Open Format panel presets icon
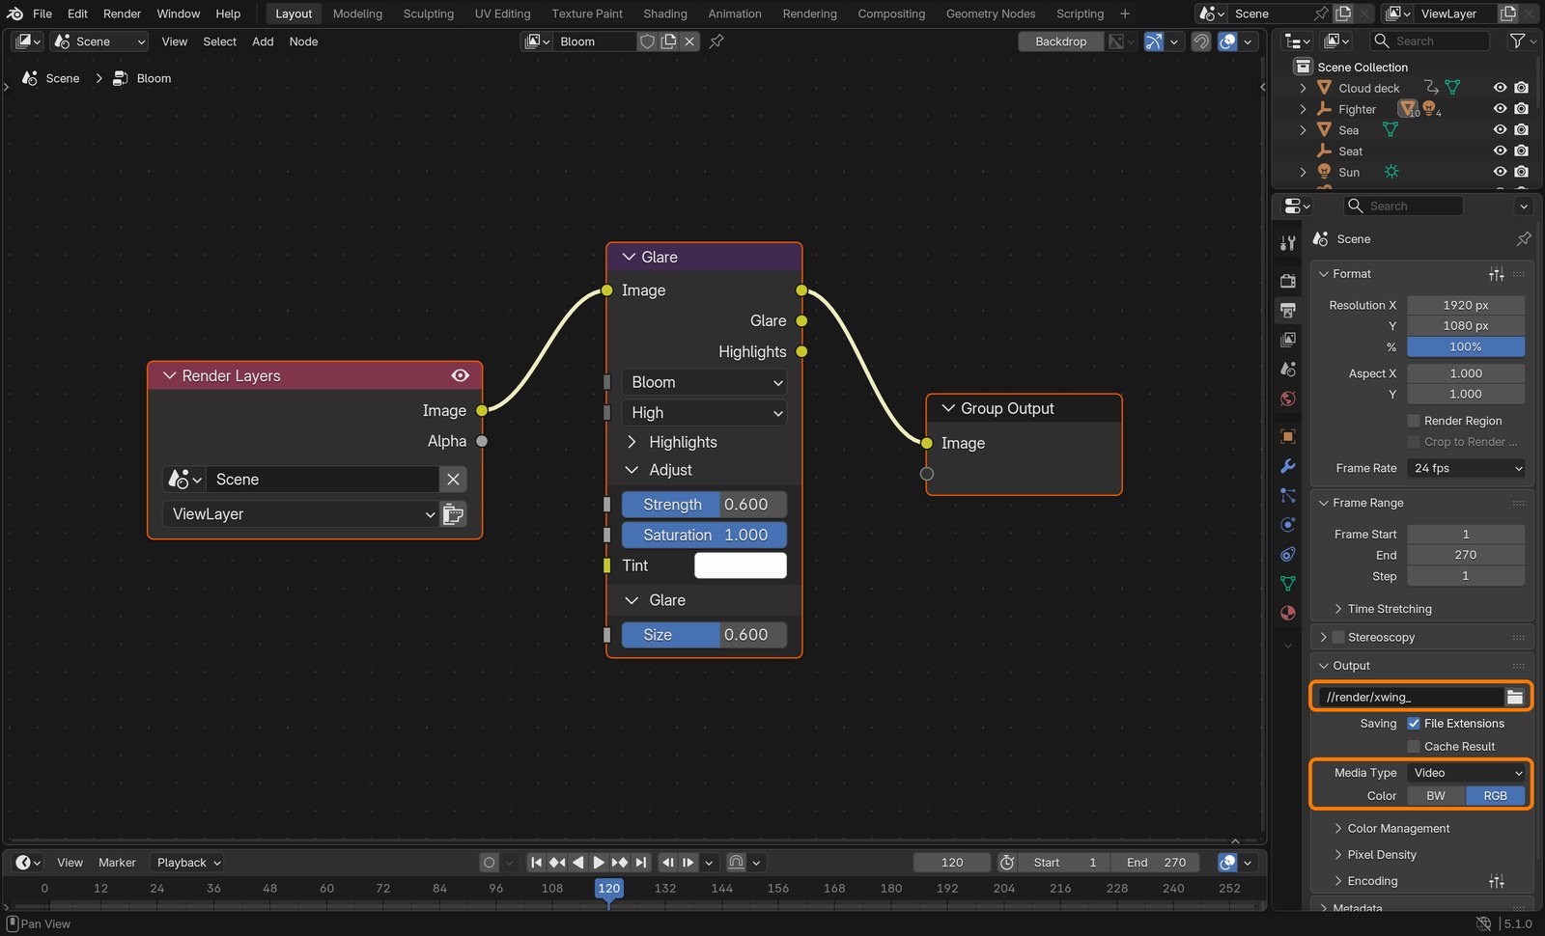This screenshot has width=1545, height=936. (x=1497, y=274)
